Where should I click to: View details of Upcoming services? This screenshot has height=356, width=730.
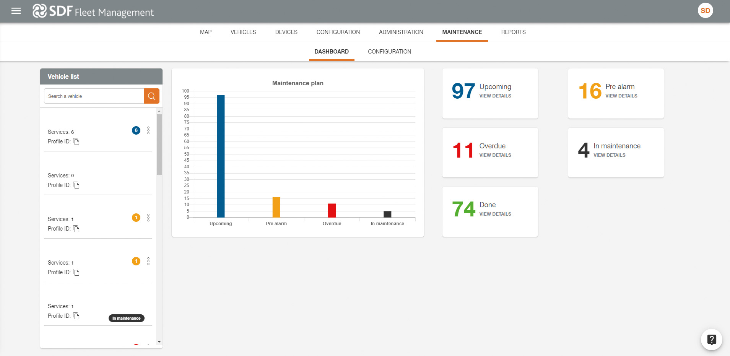(495, 96)
